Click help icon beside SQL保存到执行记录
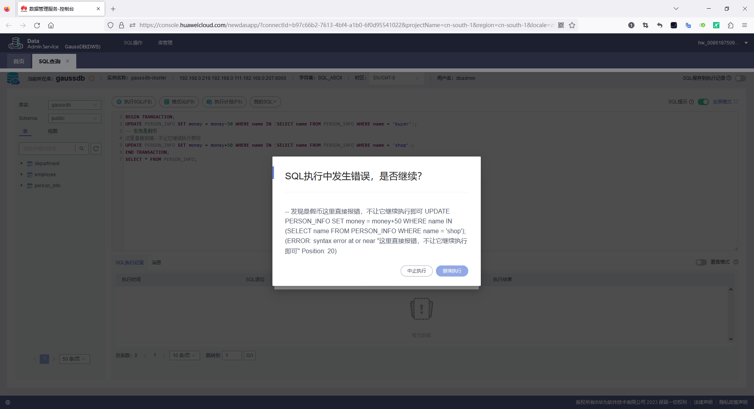The image size is (754, 409). 730,78
